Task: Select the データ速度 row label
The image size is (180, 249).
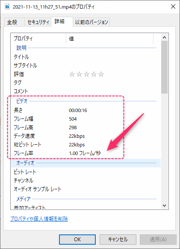Action: click(x=24, y=136)
